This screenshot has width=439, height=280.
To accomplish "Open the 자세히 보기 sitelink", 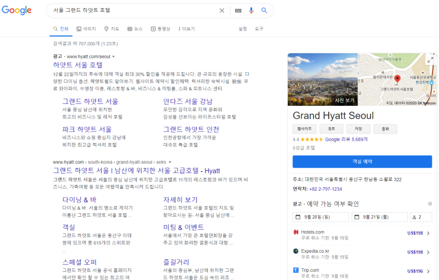I will (180, 200).
